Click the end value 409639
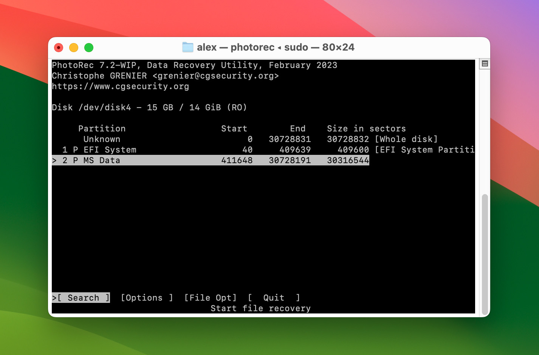Screen dimensions: 539x355 pos(295,150)
